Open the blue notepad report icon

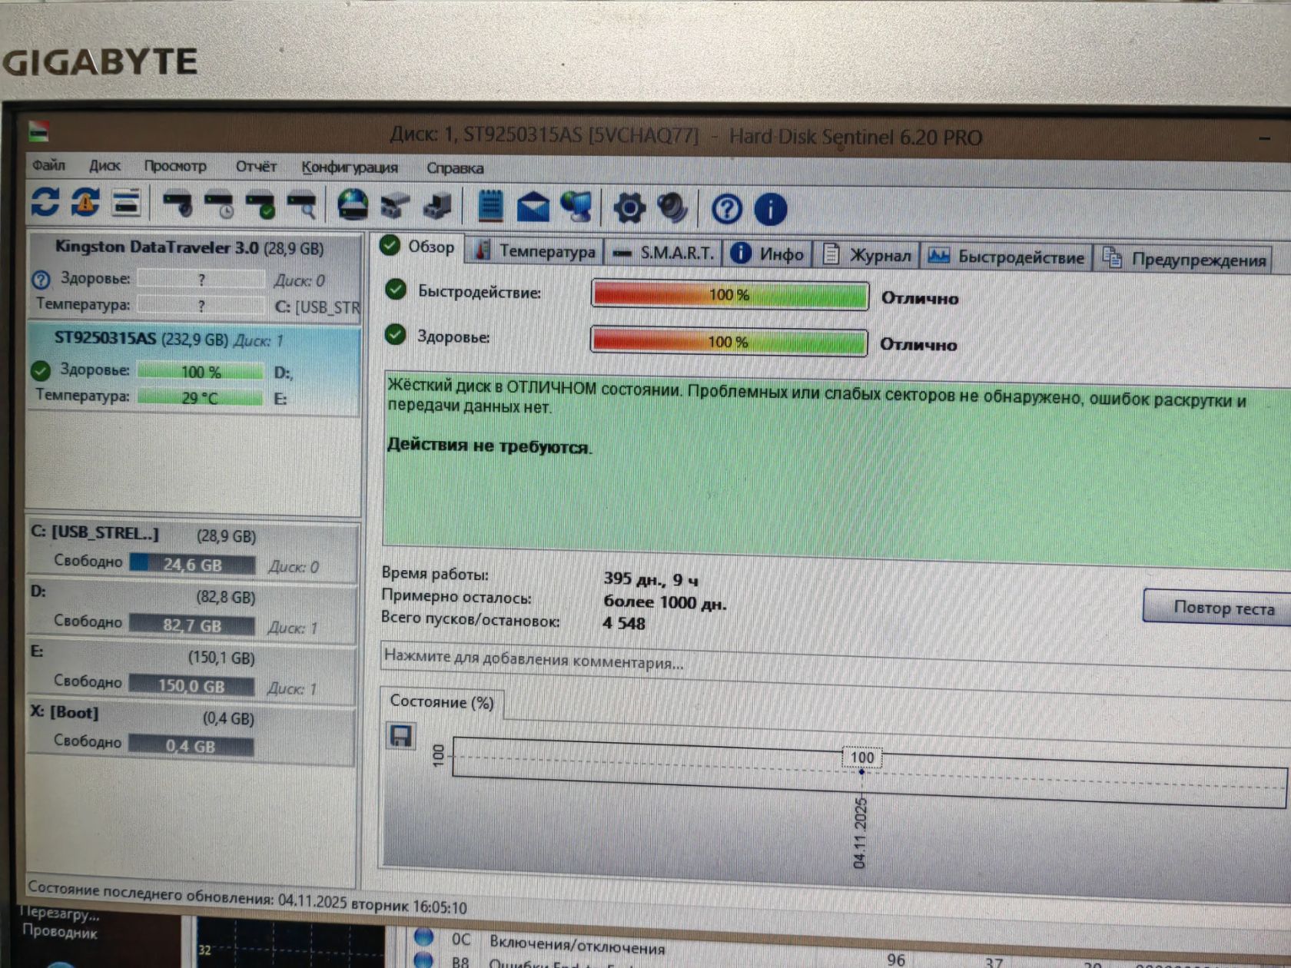[x=490, y=206]
